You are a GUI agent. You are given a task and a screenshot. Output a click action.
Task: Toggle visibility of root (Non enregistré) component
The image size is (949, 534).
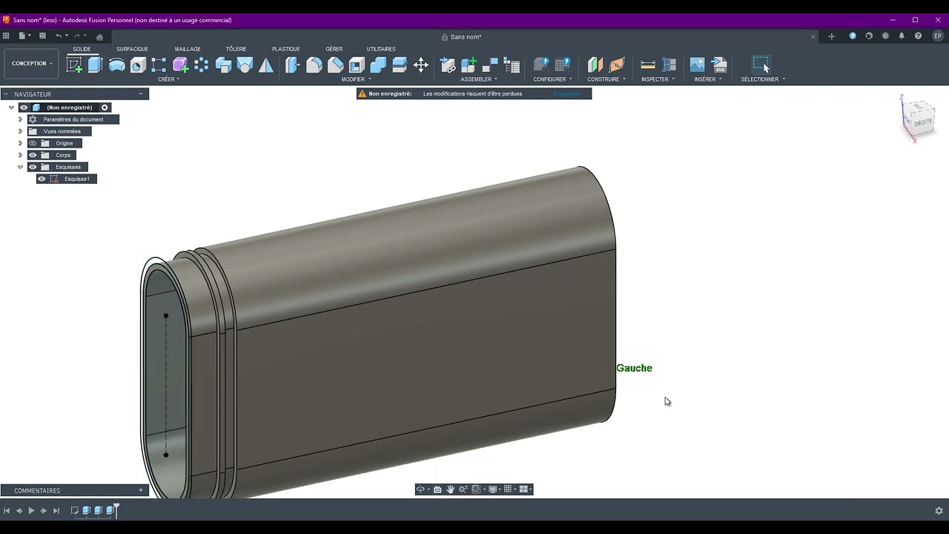pyautogui.click(x=24, y=108)
